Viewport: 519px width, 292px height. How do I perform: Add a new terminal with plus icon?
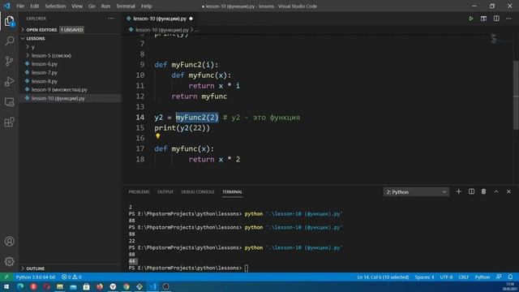[x=458, y=191]
